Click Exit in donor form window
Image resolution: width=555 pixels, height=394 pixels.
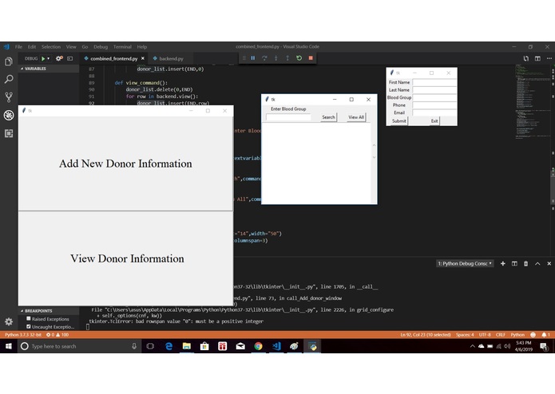coord(434,121)
